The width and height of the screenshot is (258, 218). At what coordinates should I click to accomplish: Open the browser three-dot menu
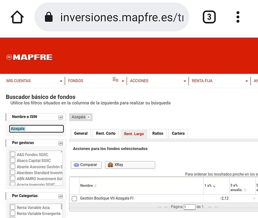[x=238, y=17]
